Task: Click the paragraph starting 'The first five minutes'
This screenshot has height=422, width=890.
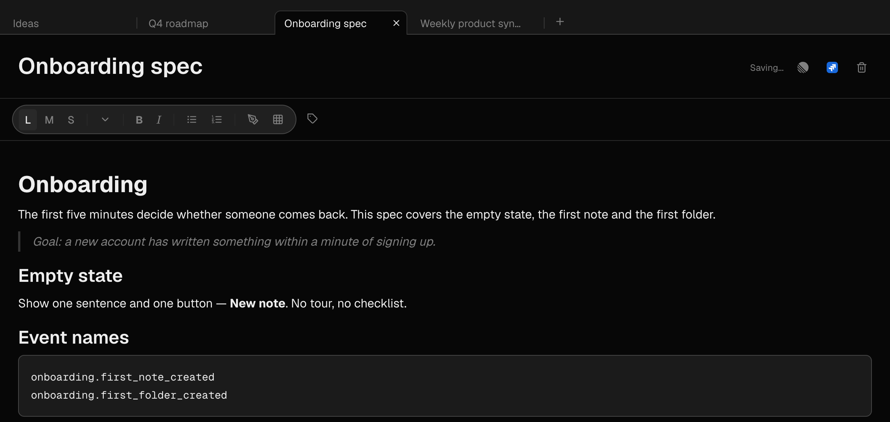Action: 367,214
